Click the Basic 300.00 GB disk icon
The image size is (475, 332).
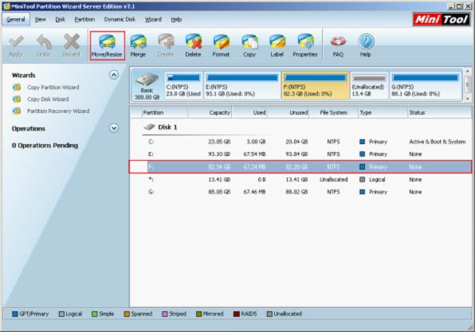147,80
